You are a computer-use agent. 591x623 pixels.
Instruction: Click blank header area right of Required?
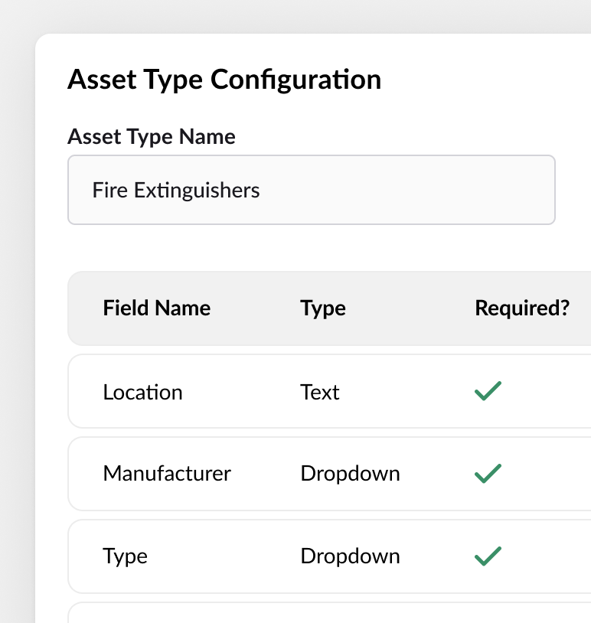coord(580,308)
